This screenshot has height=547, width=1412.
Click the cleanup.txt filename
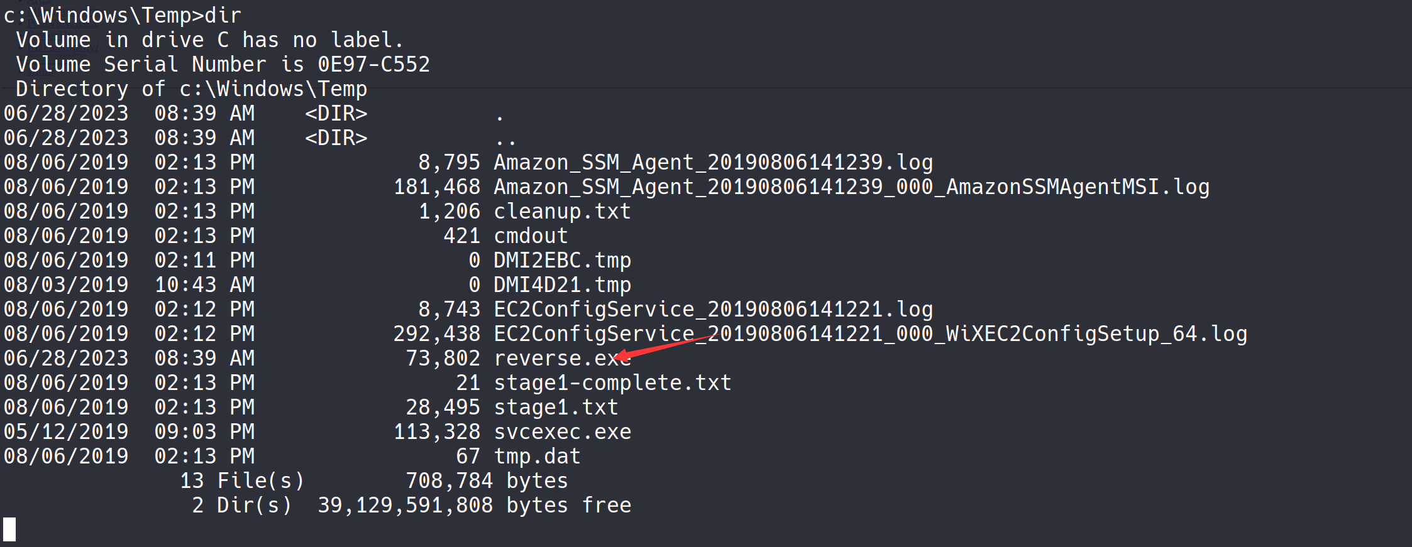(x=562, y=212)
